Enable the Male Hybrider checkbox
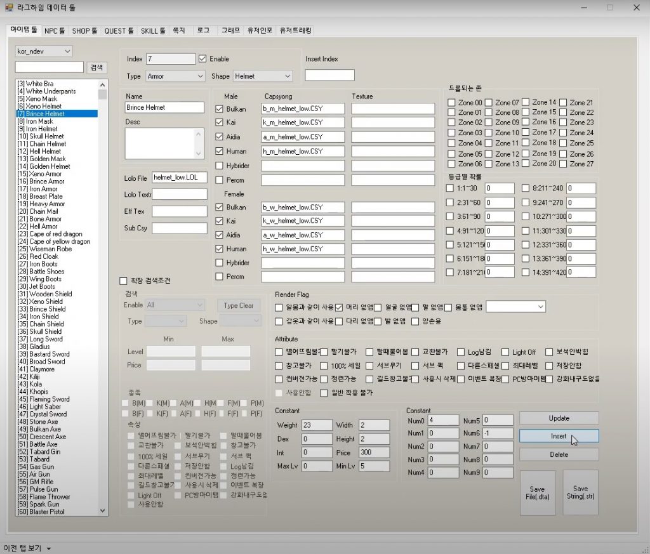The width and height of the screenshot is (650, 554). pos(219,166)
